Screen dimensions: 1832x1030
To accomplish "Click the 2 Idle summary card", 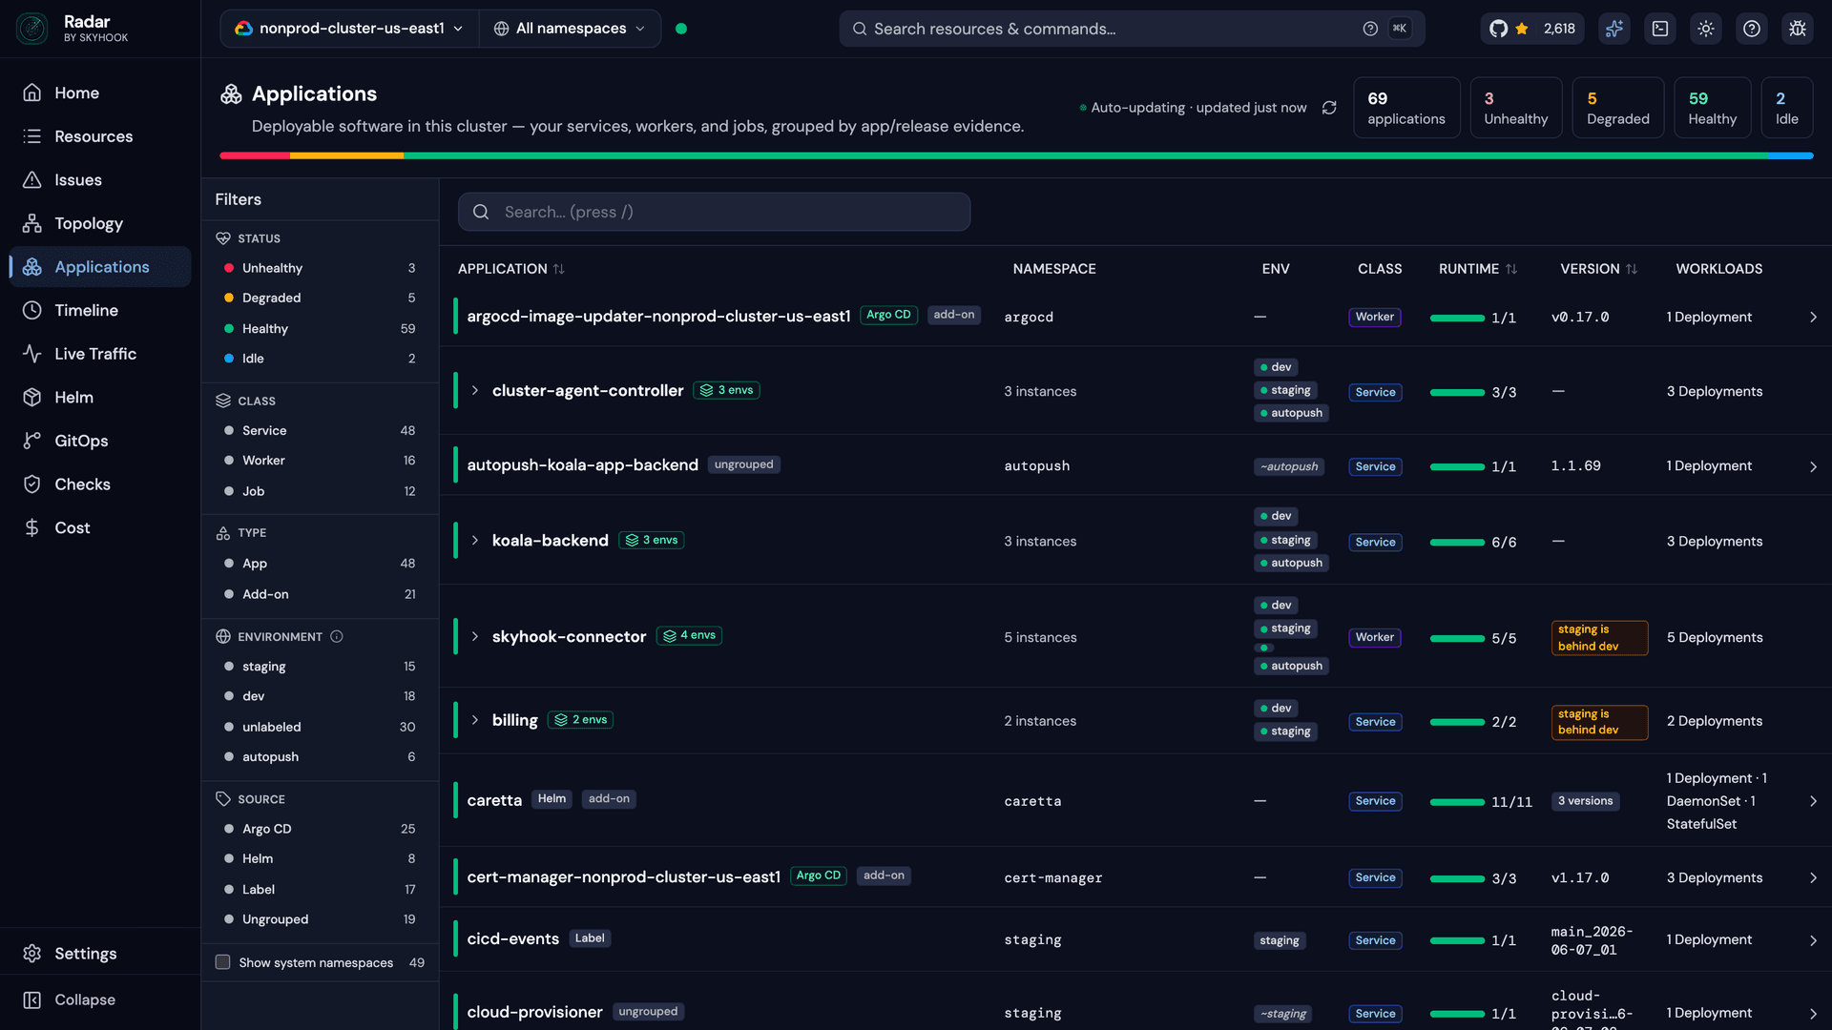I will (x=1787, y=108).
